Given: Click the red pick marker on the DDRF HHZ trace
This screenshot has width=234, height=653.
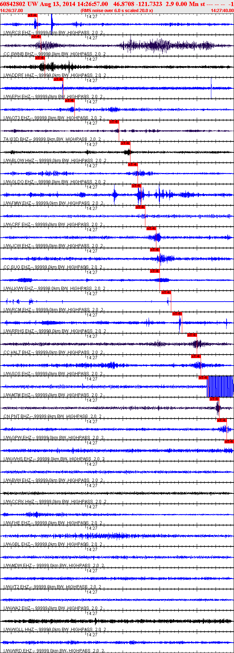Looking at the screenshot, I should coord(40,58).
